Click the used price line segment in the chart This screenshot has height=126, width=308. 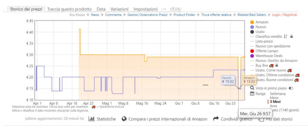coord(205,85)
